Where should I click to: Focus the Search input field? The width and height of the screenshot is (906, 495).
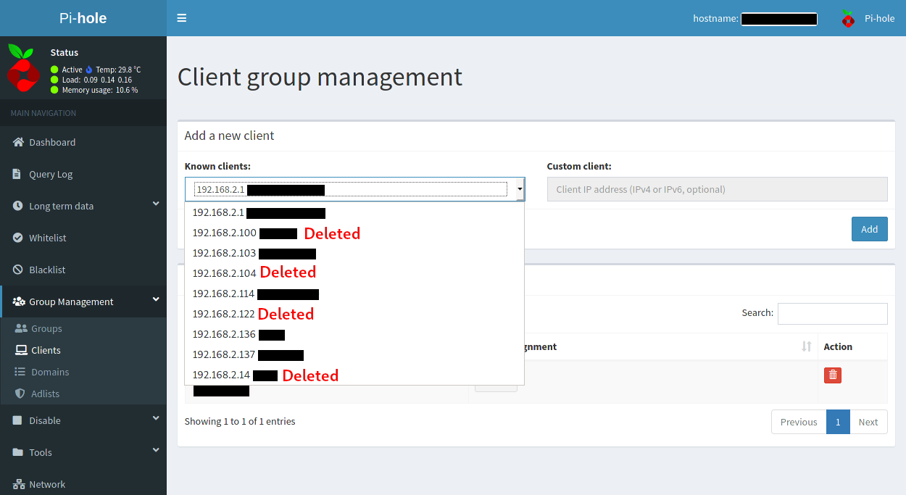coord(832,313)
